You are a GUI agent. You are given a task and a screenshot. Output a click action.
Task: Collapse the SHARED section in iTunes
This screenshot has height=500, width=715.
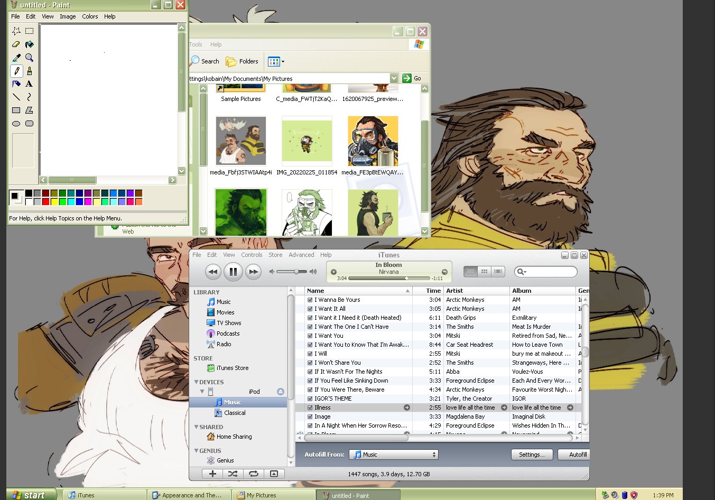pyautogui.click(x=197, y=427)
